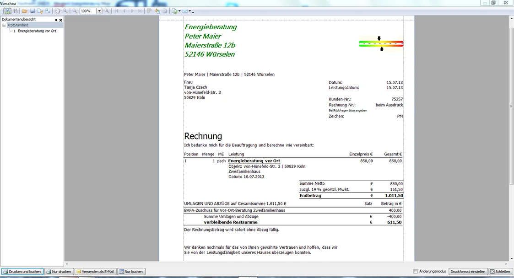Restore the preview window size
514x278 pixels.
pos(493,3)
